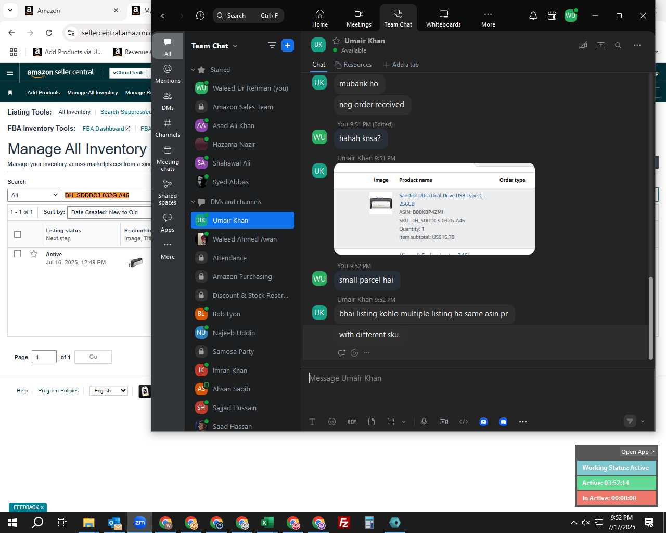666x533 pixels.
Task: Go back with Zoom's left arrow
Action: click(x=163, y=16)
